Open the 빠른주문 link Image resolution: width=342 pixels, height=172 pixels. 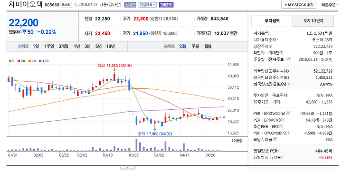click(x=329, y=5)
